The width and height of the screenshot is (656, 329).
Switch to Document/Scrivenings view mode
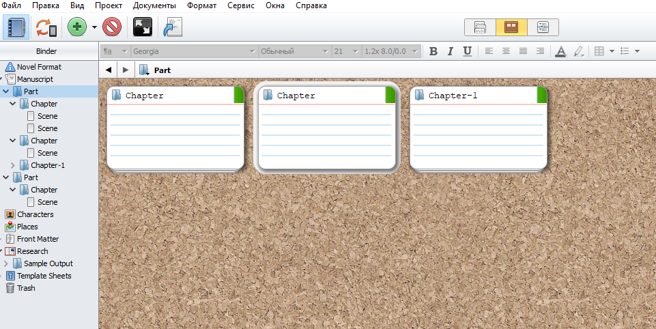(x=480, y=27)
